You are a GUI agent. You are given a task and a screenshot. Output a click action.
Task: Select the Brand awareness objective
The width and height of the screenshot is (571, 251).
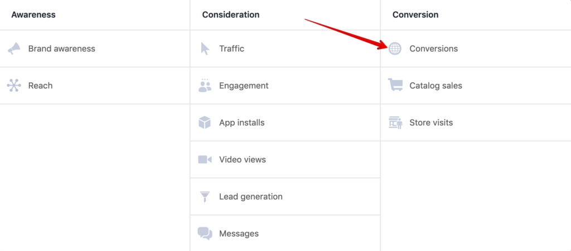coord(61,48)
